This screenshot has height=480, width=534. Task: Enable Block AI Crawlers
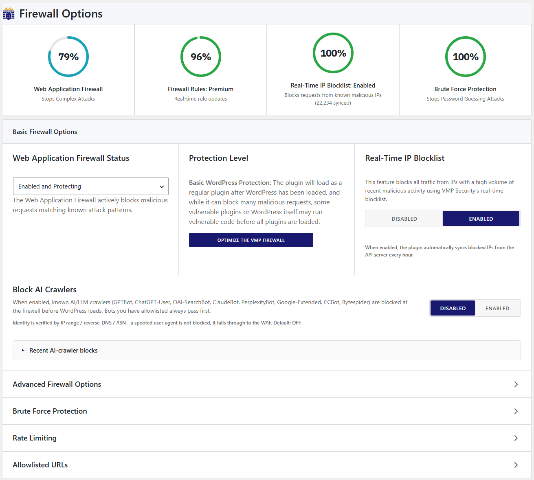tap(497, 308)
